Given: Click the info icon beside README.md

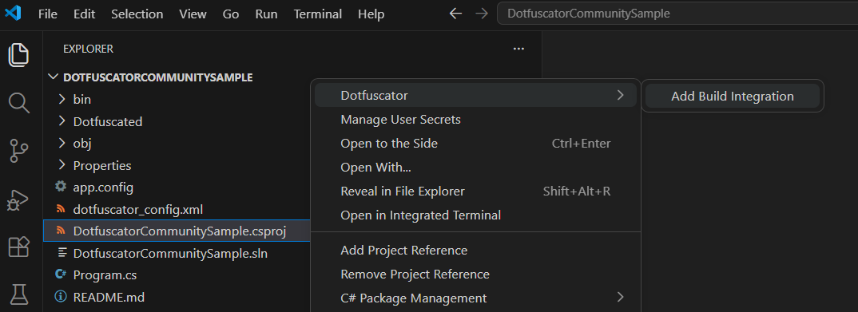Looking at the screenshot, I should [x=61, y=297].
